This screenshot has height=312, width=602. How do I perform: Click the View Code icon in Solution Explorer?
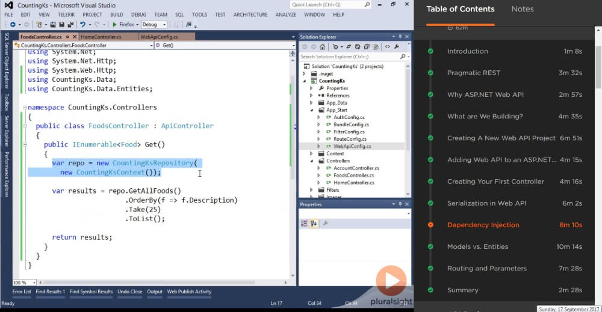pos(388,47)
